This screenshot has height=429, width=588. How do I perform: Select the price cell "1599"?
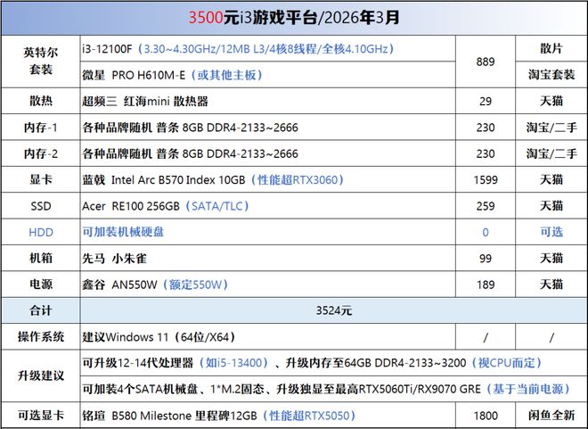click(x=486, y=180)
